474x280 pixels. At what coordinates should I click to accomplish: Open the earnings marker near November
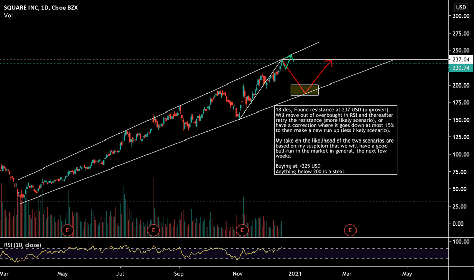(x=242, y=230)
